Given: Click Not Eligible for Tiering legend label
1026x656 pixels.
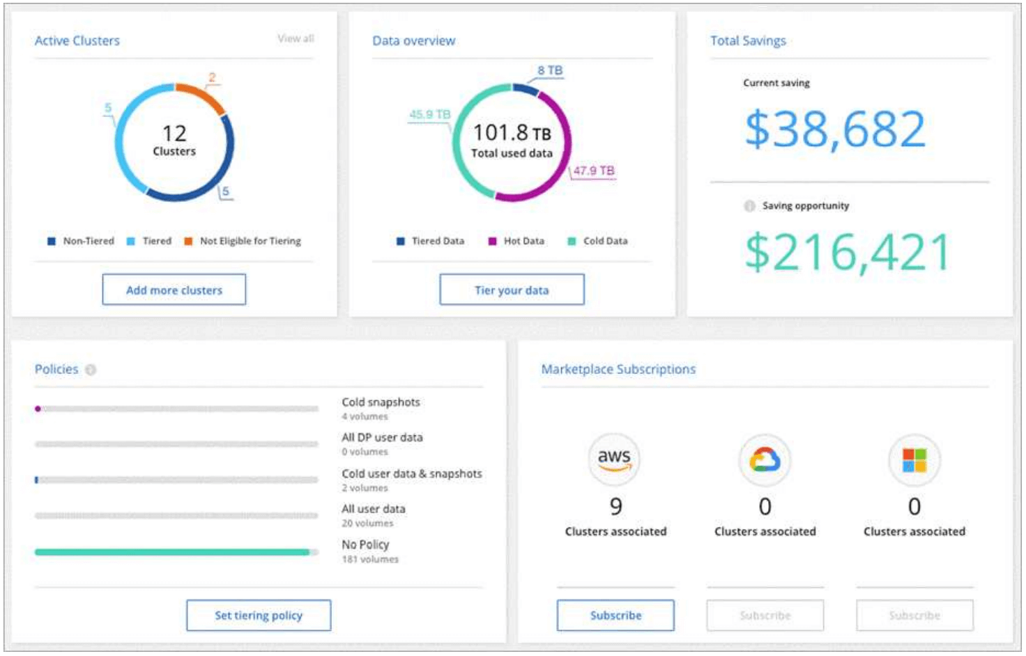Looking at the screenshot, I should pos(250,241).
